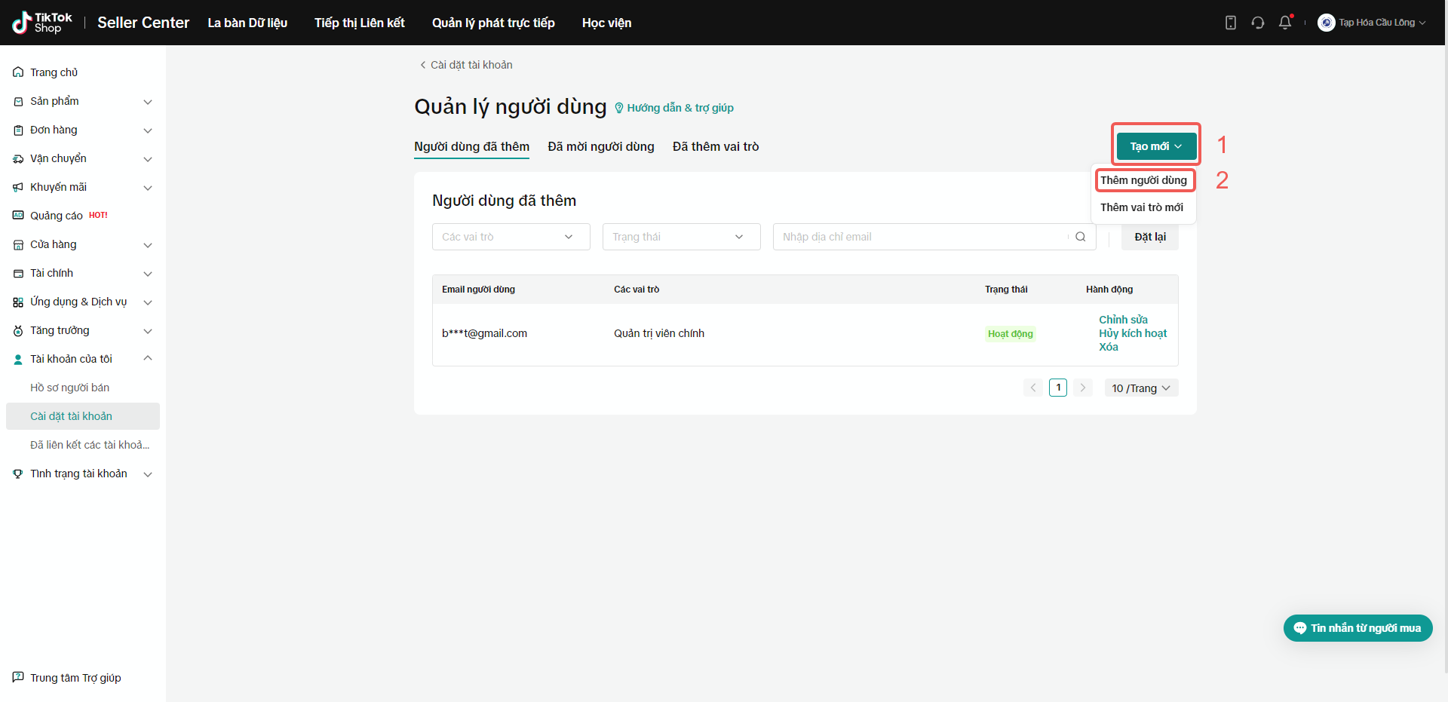This screenshot has width=1448, height=702.
Task: Open Tin nhắn từ người mua chat
Action: click(1357, 628)
